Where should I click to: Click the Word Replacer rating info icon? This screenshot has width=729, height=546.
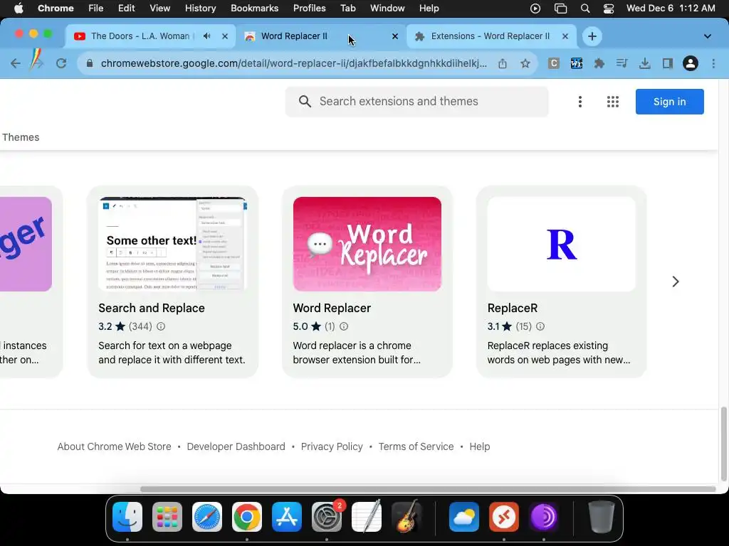click(x=344, y=326)
